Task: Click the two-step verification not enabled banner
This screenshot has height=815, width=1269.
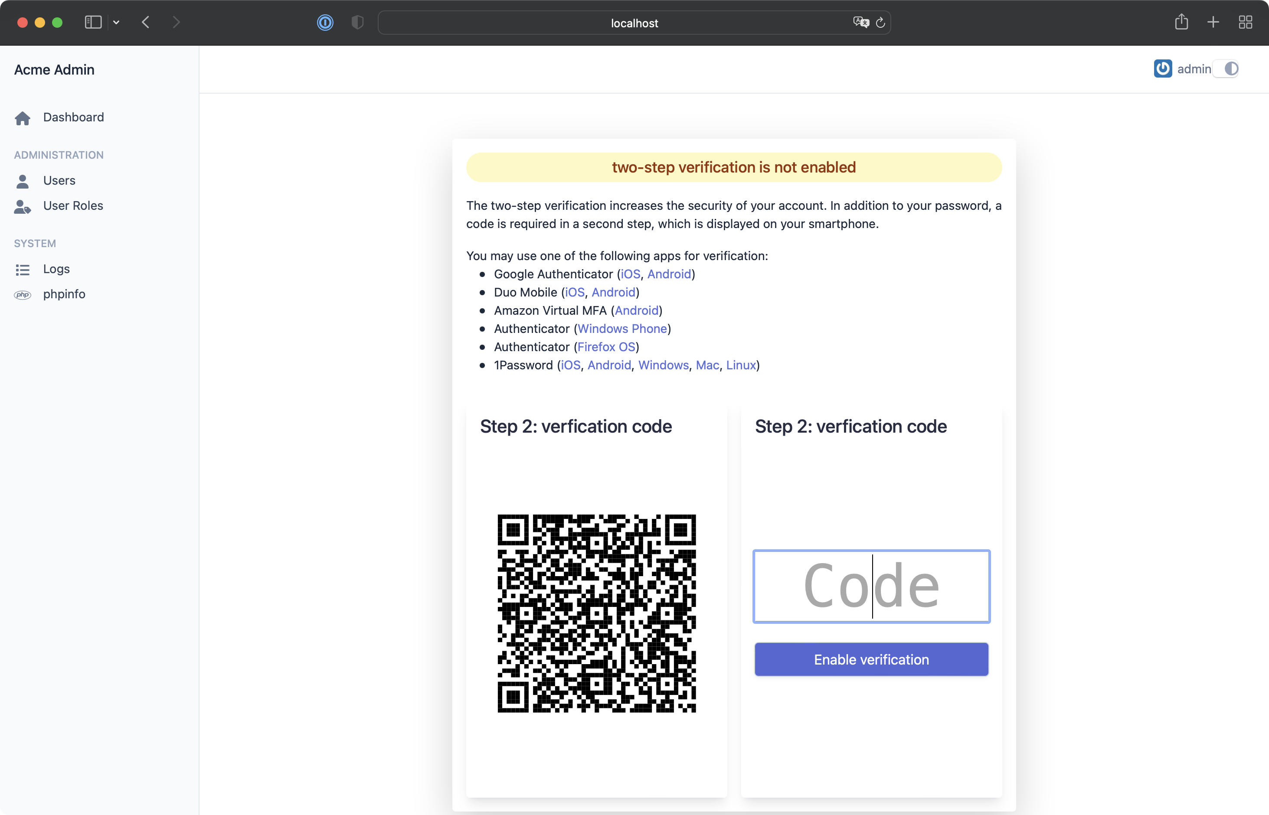Action: 734,167
